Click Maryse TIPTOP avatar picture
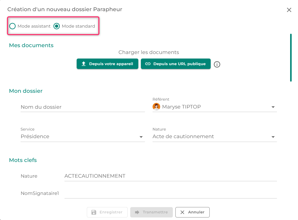The image size is (298, 220). tap(156, 107)
